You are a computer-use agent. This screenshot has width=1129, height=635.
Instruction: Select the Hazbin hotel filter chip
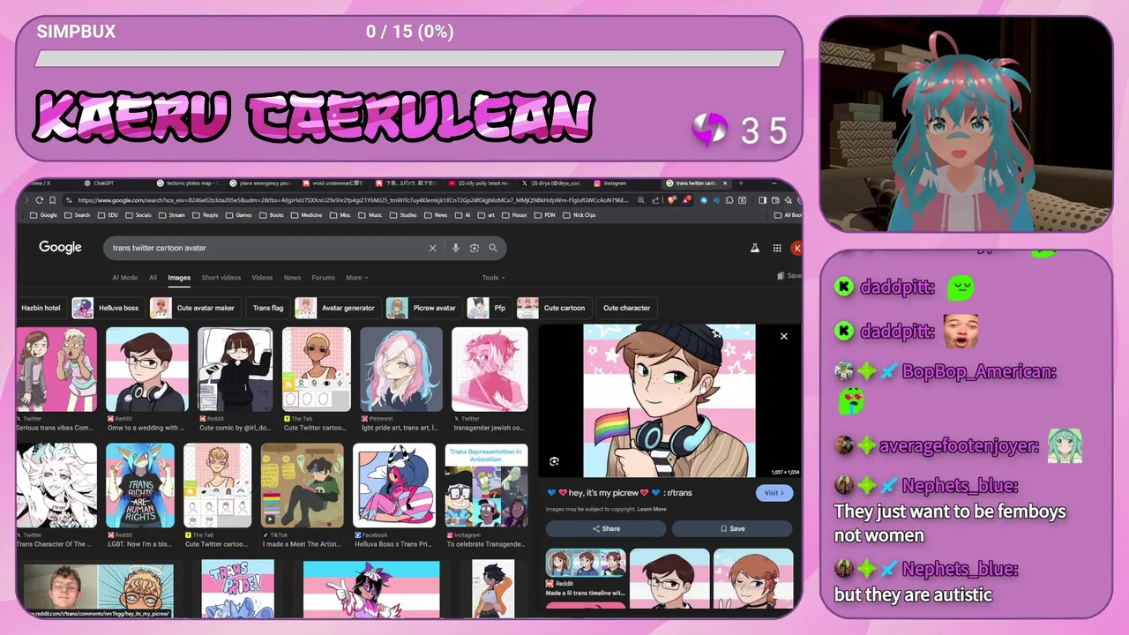41,308
